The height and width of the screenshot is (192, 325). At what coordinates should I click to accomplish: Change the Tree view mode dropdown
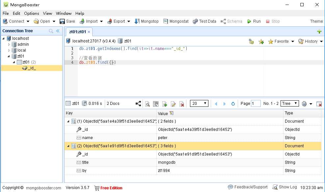point(289,104)
